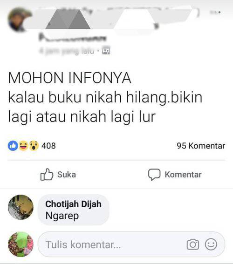The image size is (233, 264).
Task: Click the post author's profile picture
Action: click(x=20, y=20)
